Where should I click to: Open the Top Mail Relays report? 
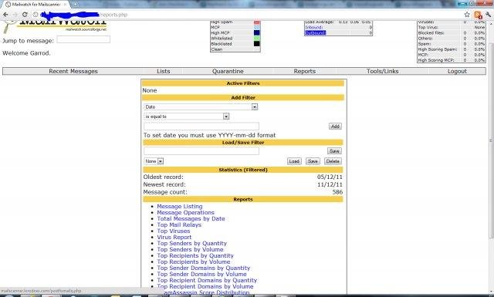(179, 225)
